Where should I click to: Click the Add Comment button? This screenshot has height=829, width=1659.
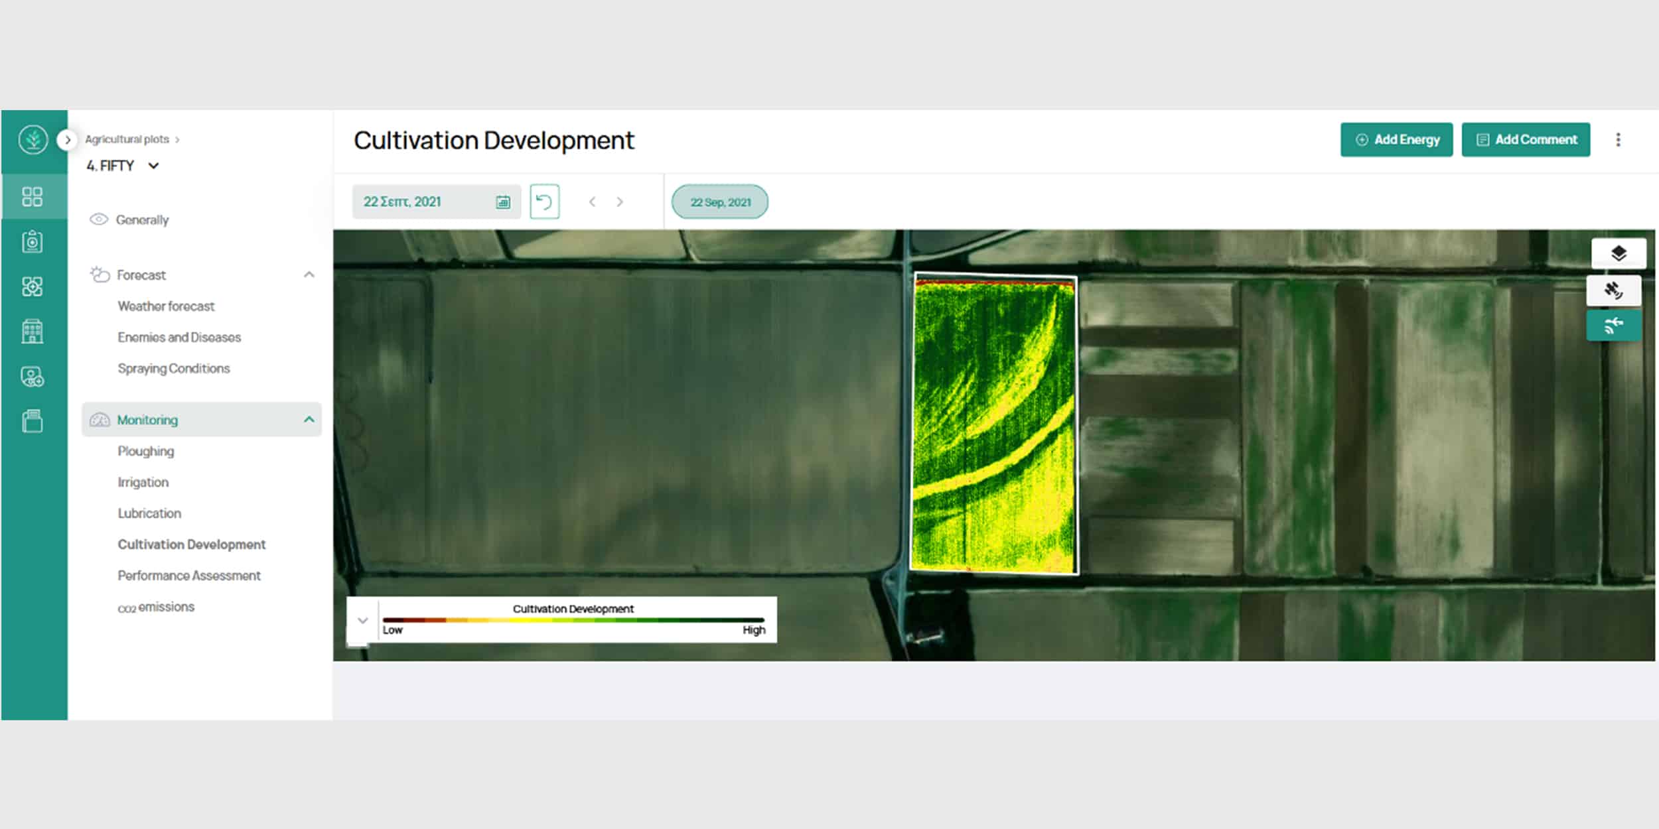pos(1525,140)
